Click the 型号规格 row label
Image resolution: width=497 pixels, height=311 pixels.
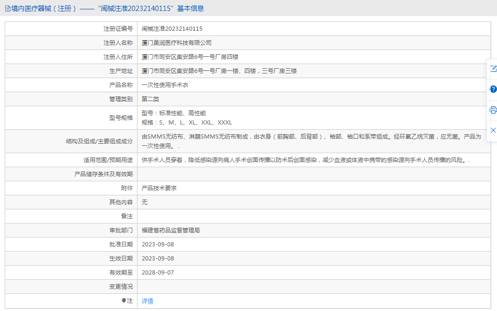click(121, 118)
